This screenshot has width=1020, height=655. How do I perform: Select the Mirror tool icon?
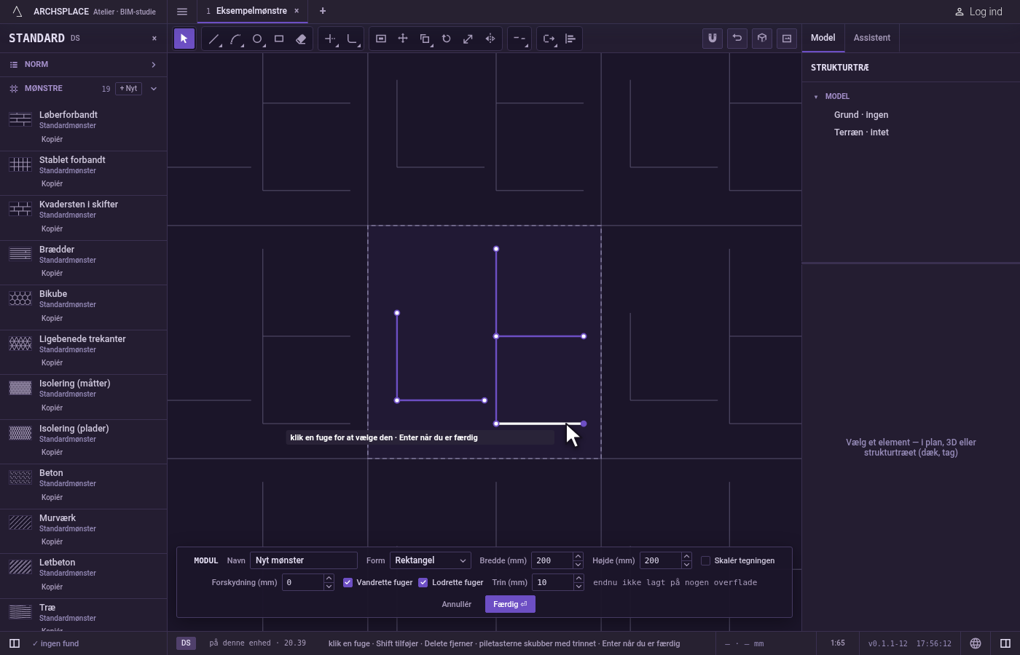point(490,39)
